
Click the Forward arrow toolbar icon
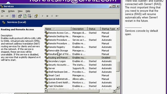tap(7, 16)
